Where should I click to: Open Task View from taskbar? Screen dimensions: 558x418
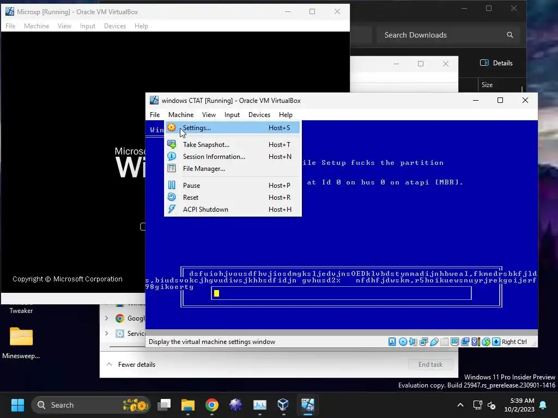165,405
